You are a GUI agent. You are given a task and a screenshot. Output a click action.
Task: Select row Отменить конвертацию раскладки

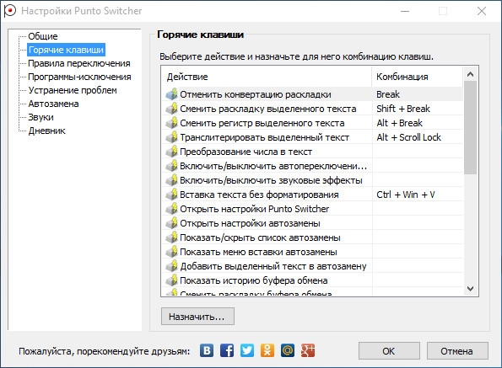312,94
